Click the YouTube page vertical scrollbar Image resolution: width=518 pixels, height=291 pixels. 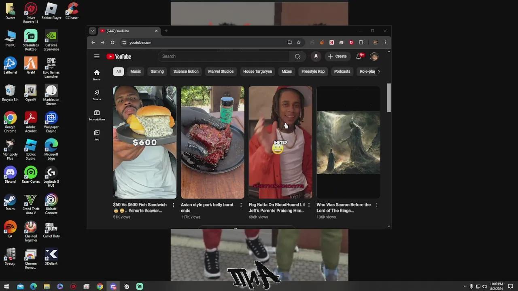pos(389,98)
